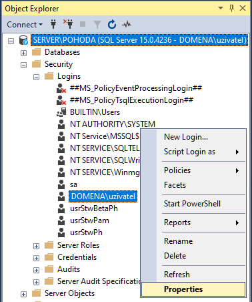Click the Filter funnel icon
This screenshot has height=302, width=252.
click(x=97, y=25)
